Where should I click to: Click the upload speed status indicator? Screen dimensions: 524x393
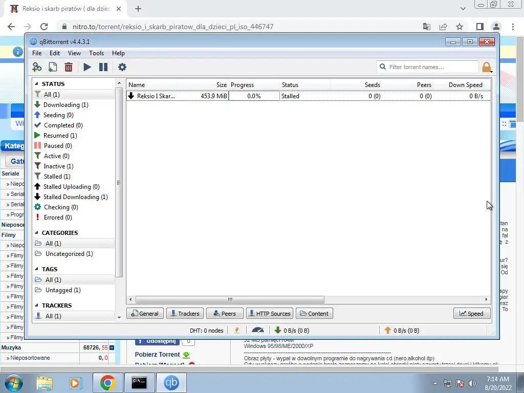(x=402, y=331)
